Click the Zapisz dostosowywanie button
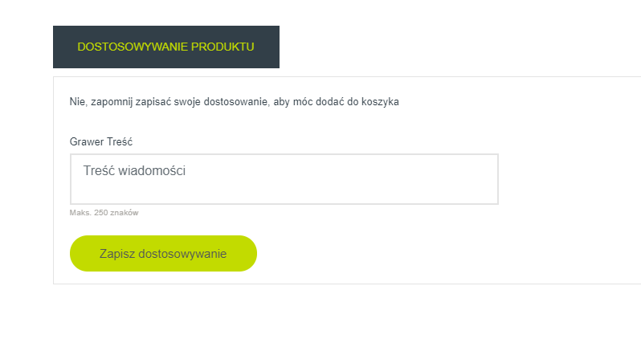 pyautogui.click(x=163, y=253)
